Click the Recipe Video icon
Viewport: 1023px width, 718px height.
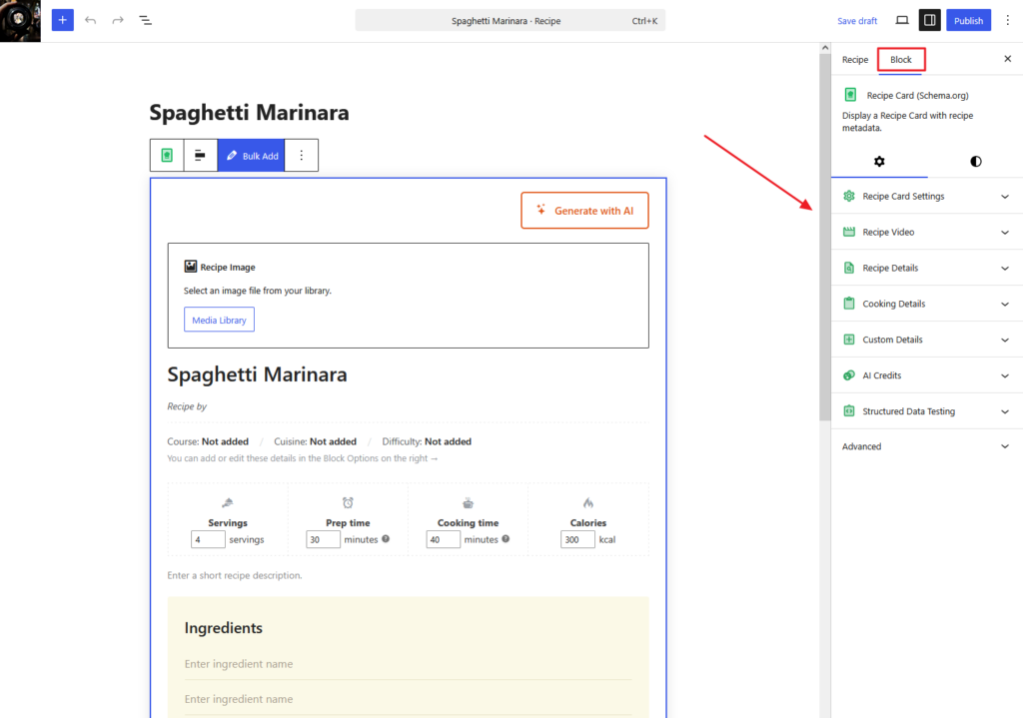849,232
